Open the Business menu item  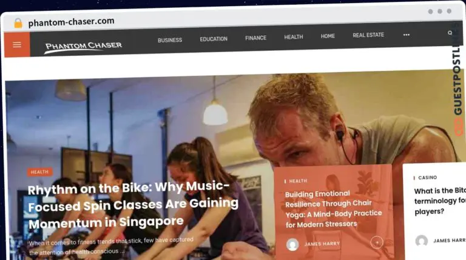click(170, 40)
